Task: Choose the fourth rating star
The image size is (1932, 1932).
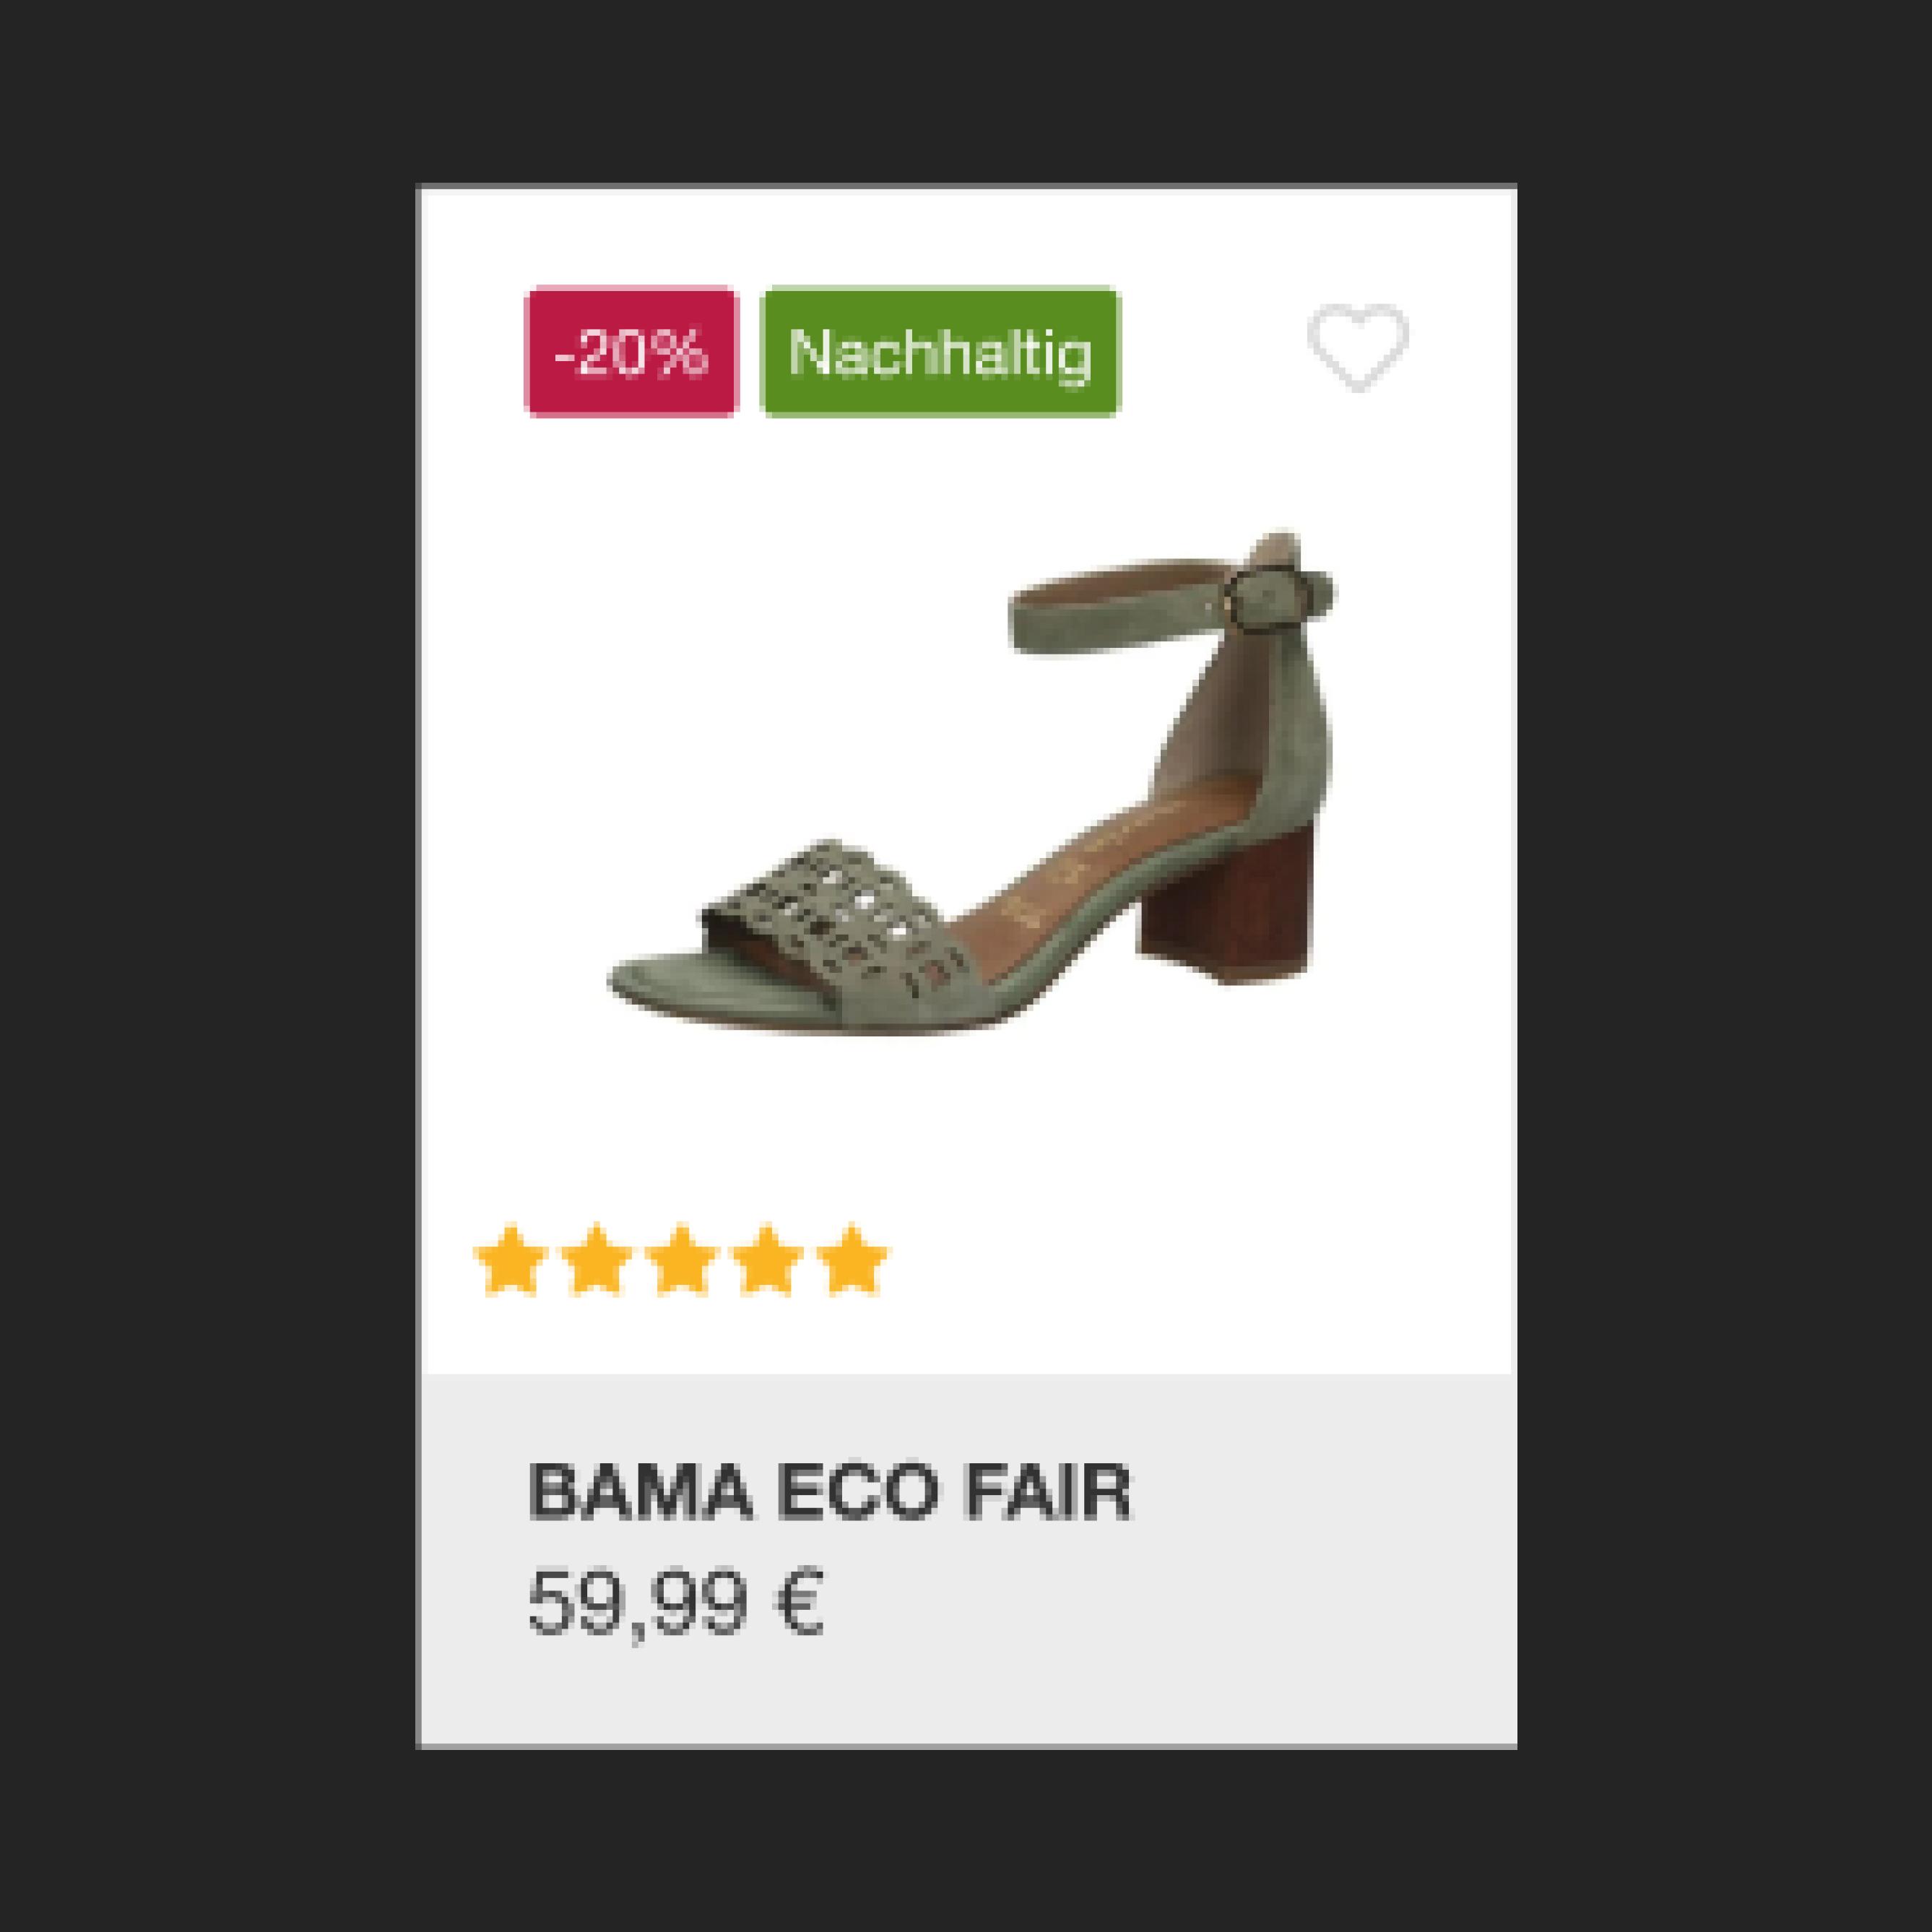Action: tap(767, 1259)
